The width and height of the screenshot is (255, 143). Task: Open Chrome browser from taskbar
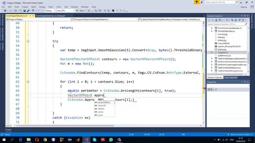coord(45,139)
